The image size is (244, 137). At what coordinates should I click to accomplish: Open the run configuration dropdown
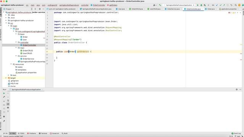179,5
